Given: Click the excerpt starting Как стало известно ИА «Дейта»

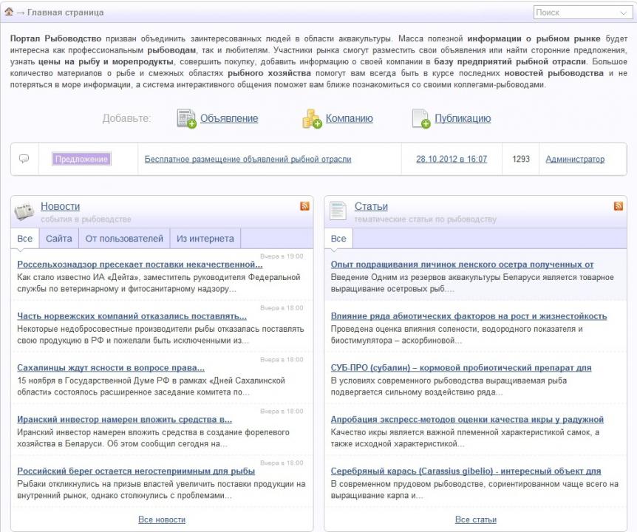Looking at the screenshot, I should coord(159,283).
